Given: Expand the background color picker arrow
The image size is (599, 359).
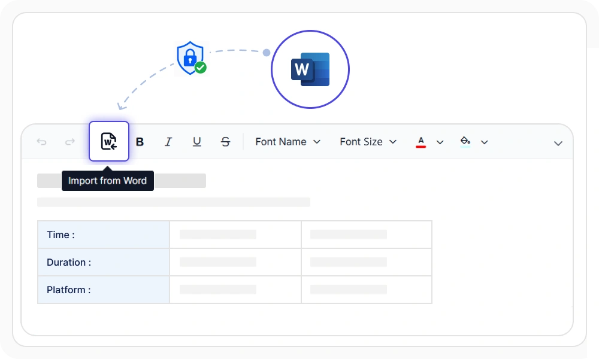Looking at the screenshot, I should pos(485,142).
